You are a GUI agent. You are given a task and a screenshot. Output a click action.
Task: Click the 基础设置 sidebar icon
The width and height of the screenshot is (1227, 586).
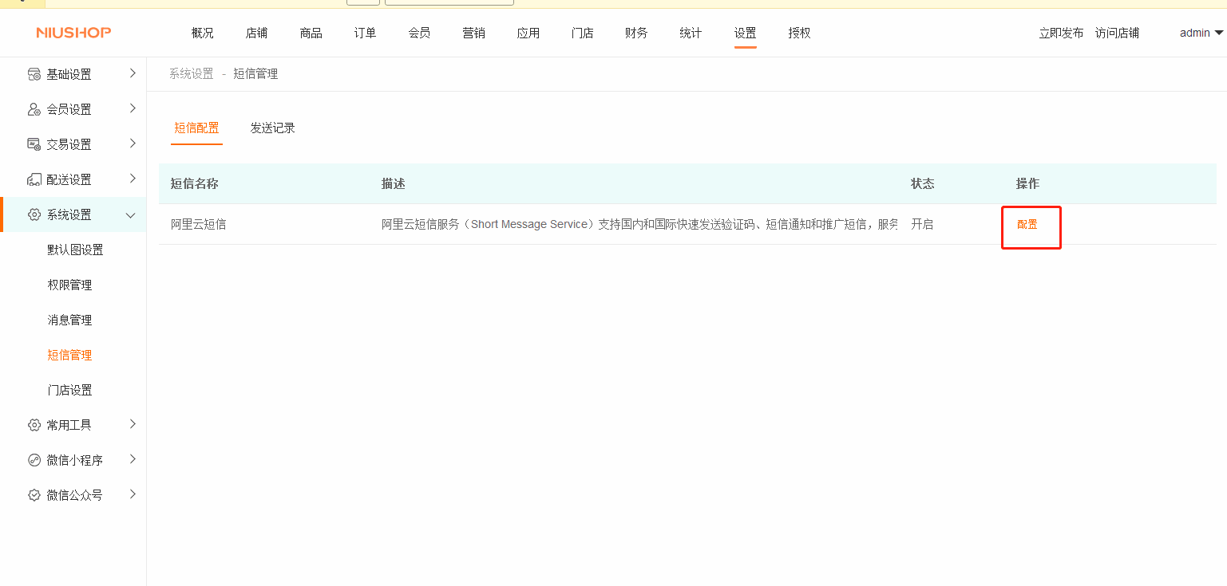click(x=34, y=74)
